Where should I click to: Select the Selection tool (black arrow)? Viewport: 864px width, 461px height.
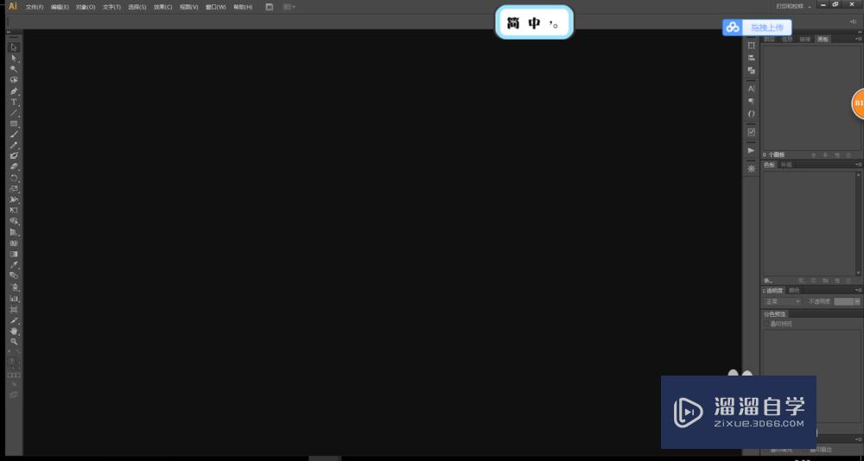coord(15,47)
